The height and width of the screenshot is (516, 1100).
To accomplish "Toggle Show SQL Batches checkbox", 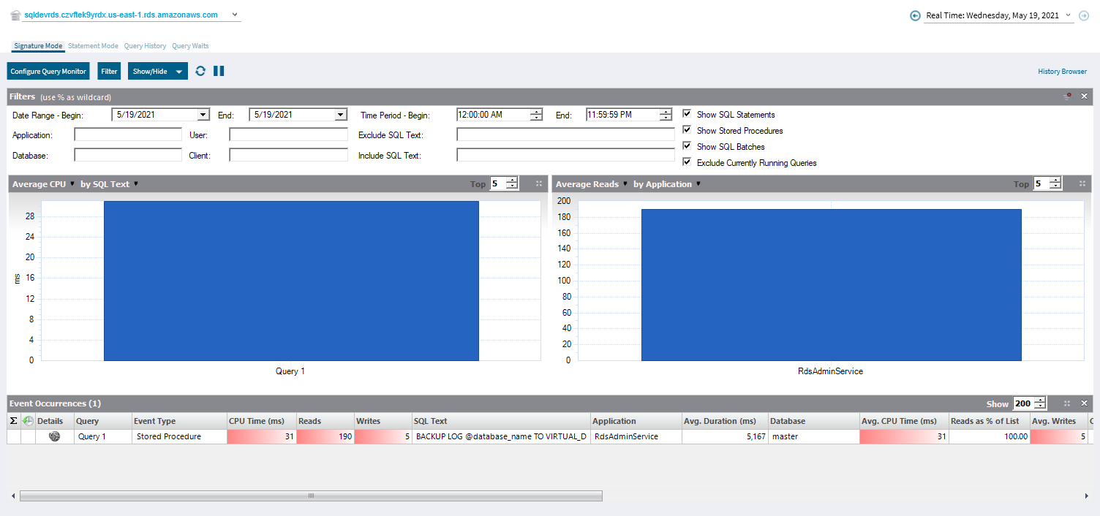I will (x=687, y=146).
